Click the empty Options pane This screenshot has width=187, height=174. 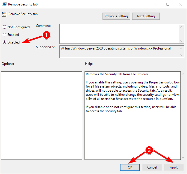(42, 115)
